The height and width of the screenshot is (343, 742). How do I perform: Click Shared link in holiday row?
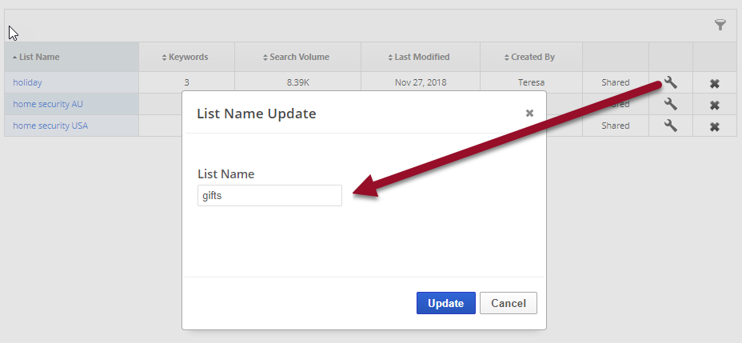[615, 82]
